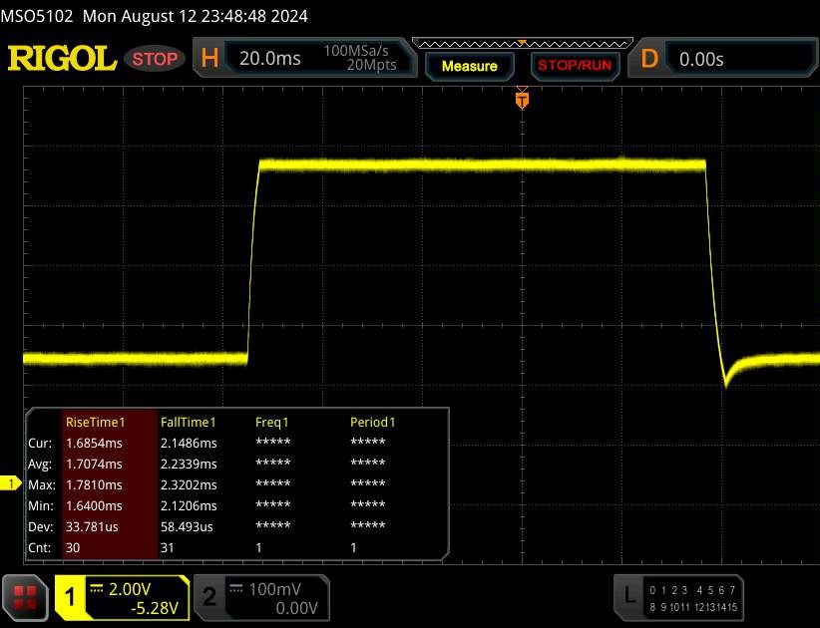The height and width of the screenshot is (628, 820).
Task: Click the RIGOL logo
Action: coord(62,58)
